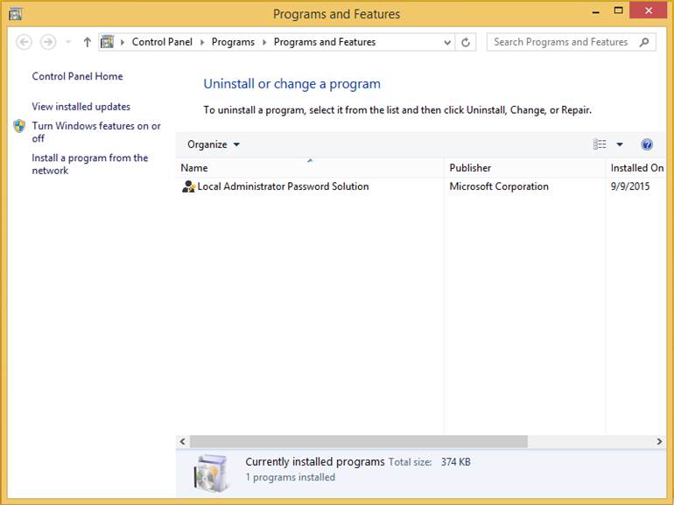Open View installed updates link
Screen dimensions: 674x505
click(x=81, y=107)
